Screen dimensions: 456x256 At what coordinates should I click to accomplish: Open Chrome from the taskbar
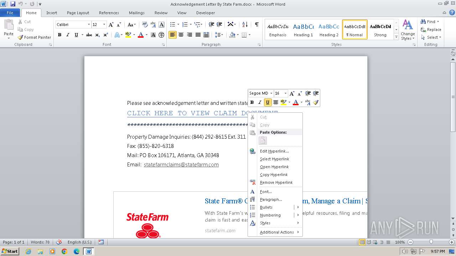click(64, 251)
